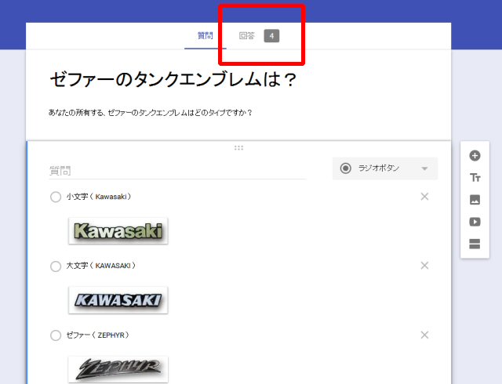Edit the form title ゼファーのタンクエンブレムは？
Image resolution: width=502 pixels, height=384 pixels.
(x=173, y=79)
